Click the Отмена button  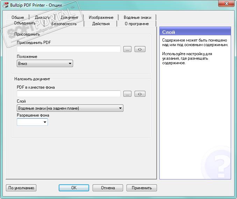pos(108,188)
